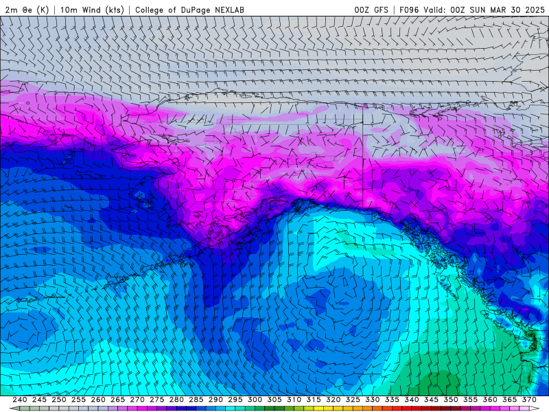
Task: Click the 335 value on the color scale
Action: (392, 400)
